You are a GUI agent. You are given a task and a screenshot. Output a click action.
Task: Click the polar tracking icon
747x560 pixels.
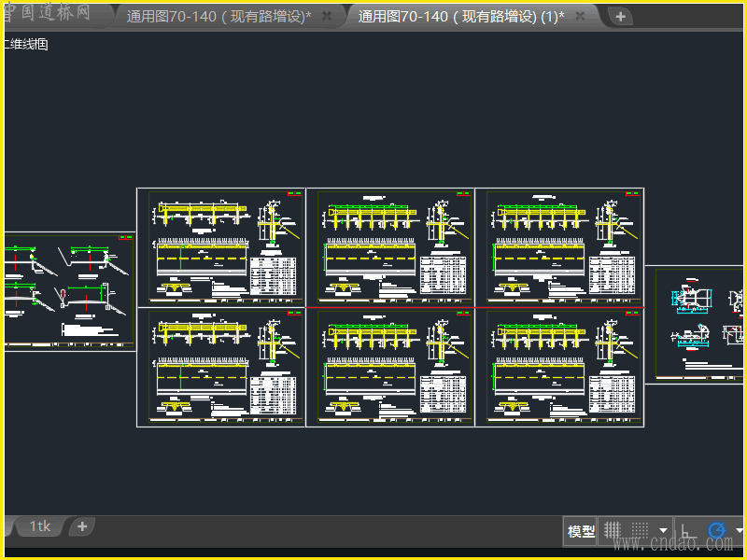click(x=717, y=531)
